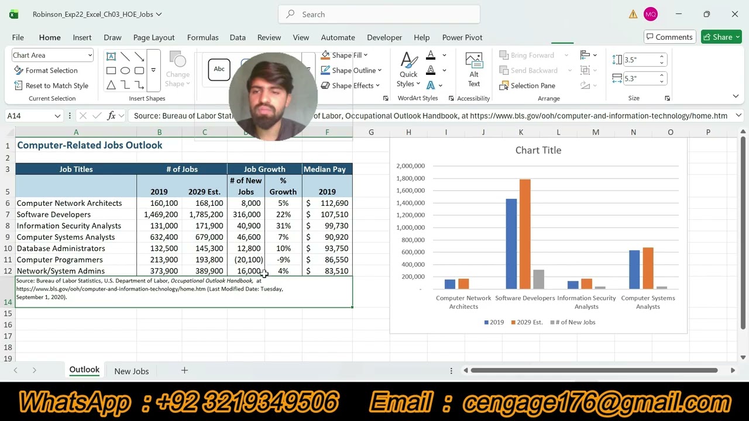Pick the straight Line shape
This screenshot has height=421, width=749.
(125, 56)
